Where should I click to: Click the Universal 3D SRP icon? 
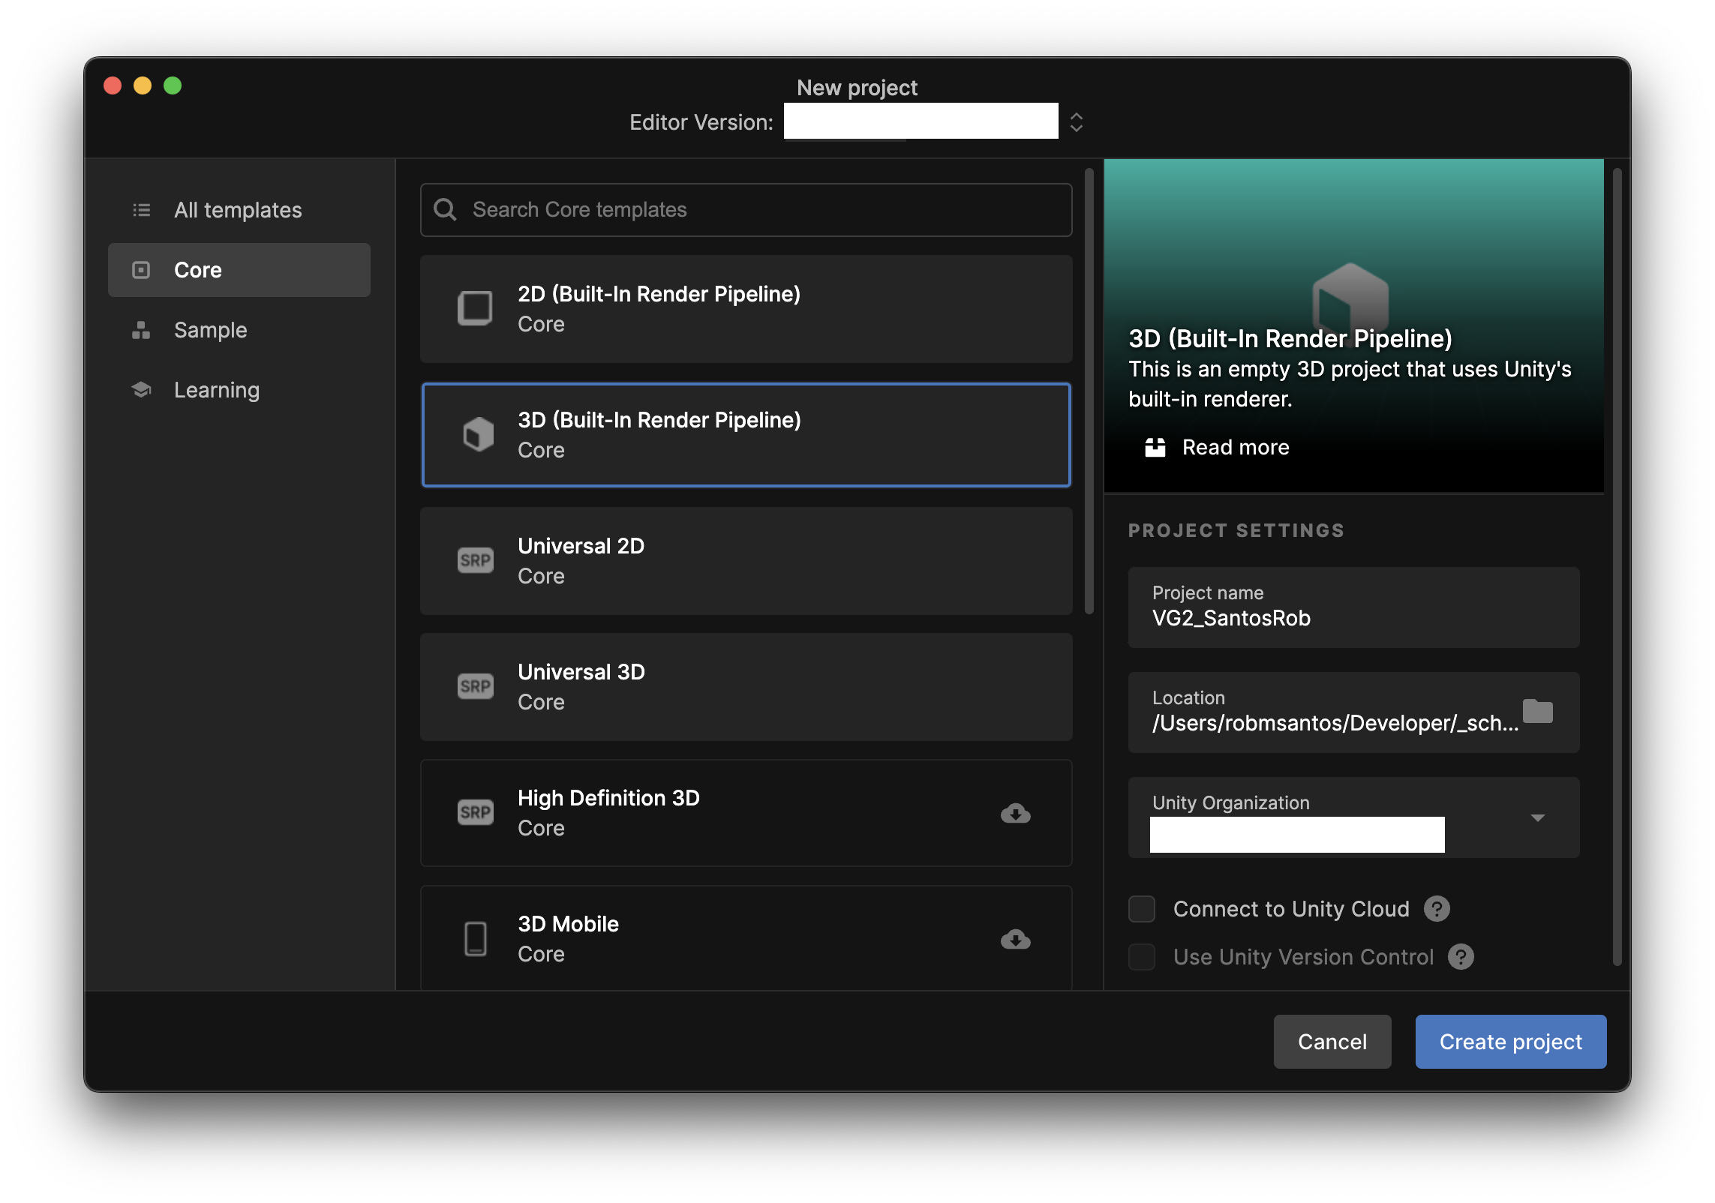click(x=475, y=686)
